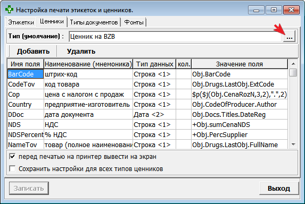Click the 'код товара' name cell

[x=88, y=84]
